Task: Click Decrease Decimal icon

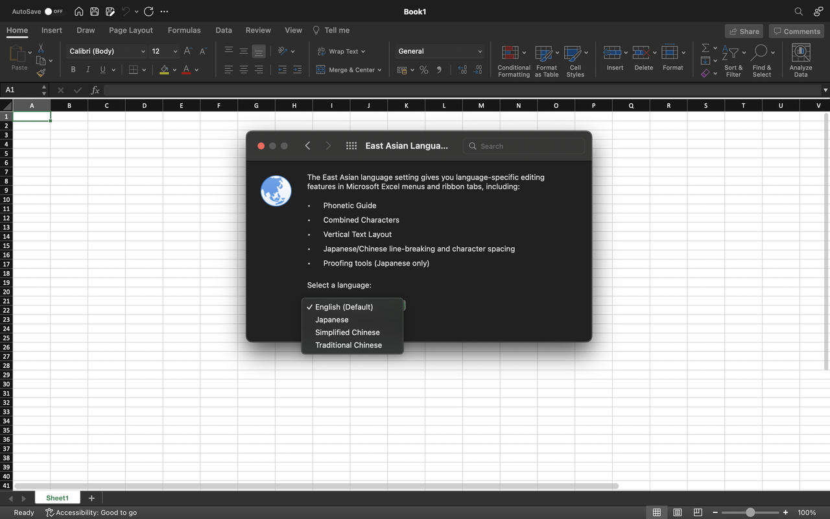Action: coord(478,69)
